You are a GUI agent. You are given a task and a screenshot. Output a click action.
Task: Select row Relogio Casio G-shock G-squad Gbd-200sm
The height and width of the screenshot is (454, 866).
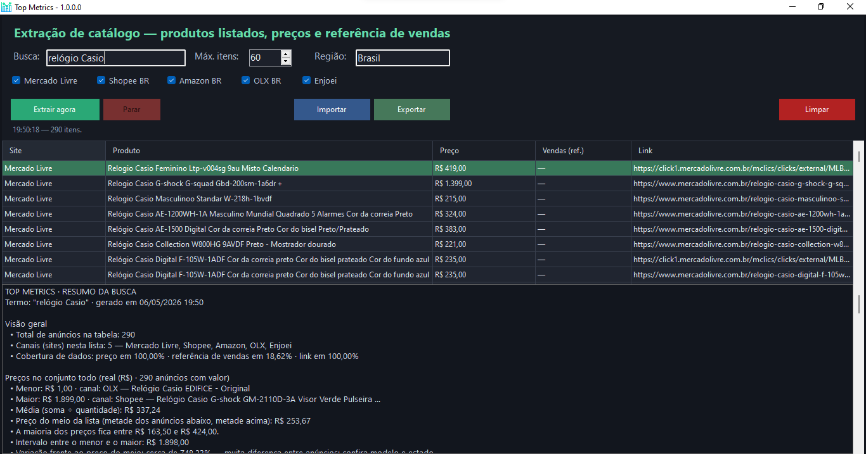coord(427,184)
